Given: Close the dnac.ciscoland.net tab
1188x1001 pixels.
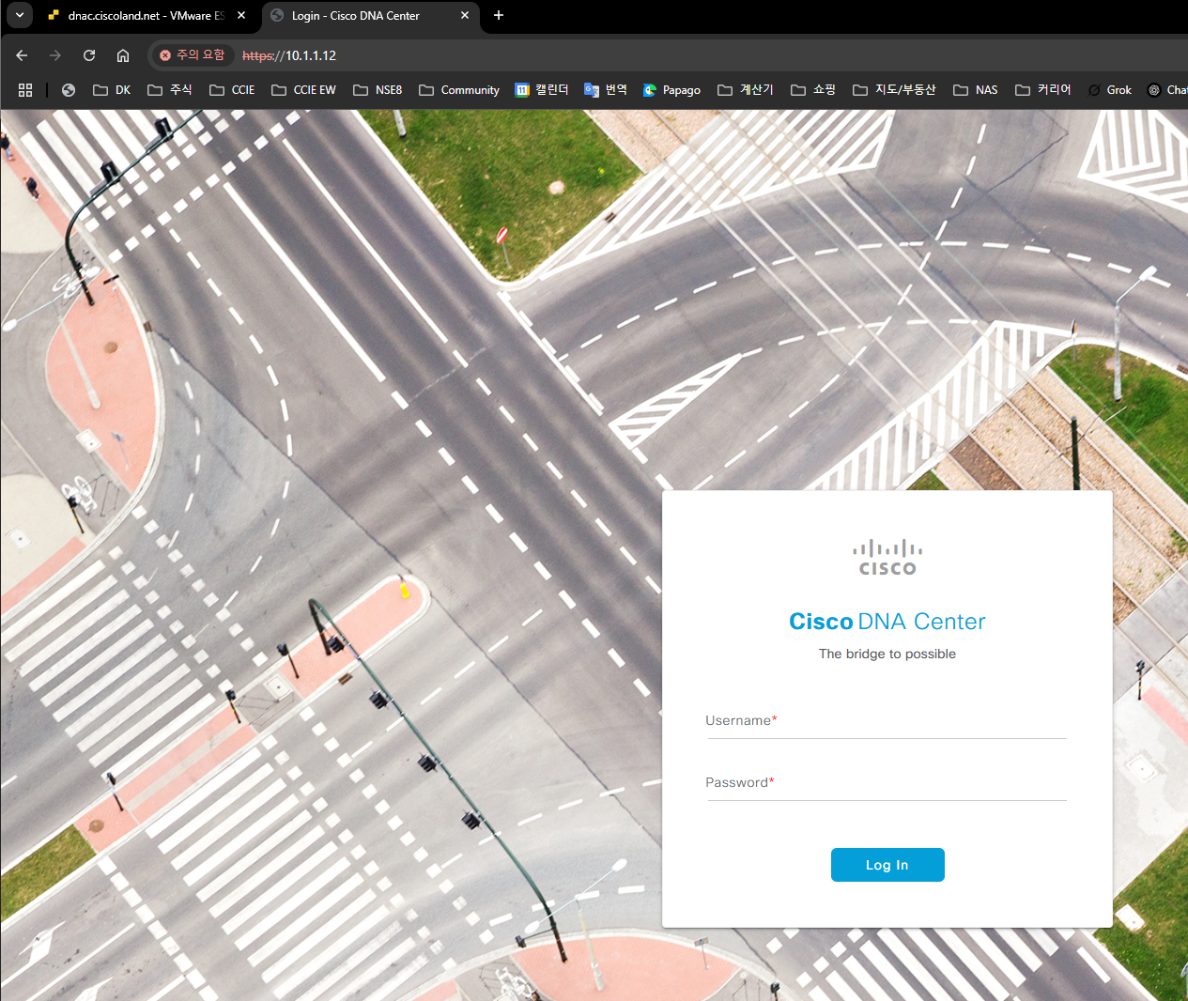Looking at the screenshot, I should tap(241, 16).
